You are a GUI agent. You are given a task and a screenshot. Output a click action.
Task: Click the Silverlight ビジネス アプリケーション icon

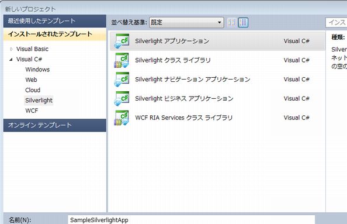point(122,99)
